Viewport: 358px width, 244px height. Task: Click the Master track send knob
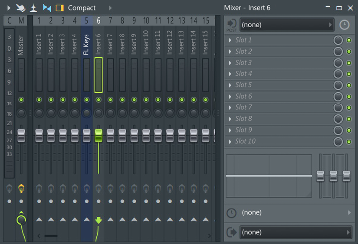coord(21,220)
